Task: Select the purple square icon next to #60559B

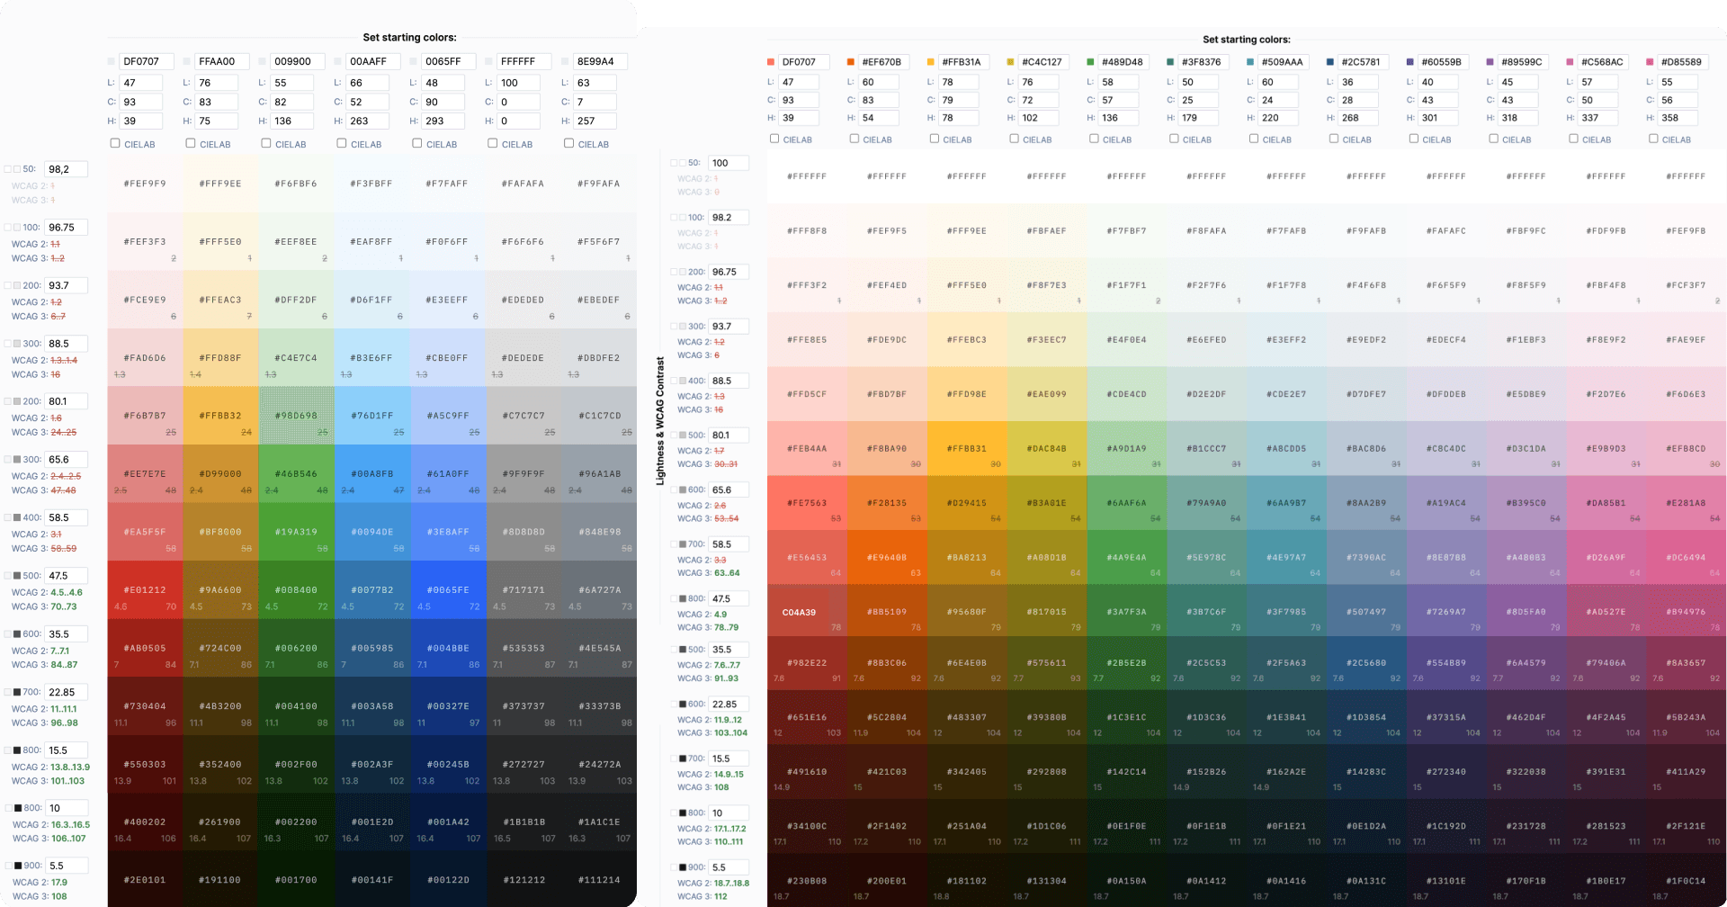Action: (1409, 61)
